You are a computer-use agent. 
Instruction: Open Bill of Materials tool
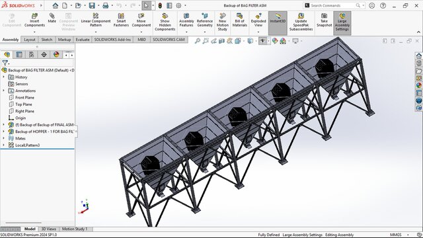[x=239, y=20]
